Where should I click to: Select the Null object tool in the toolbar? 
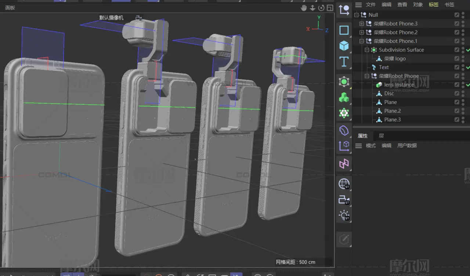344,10
